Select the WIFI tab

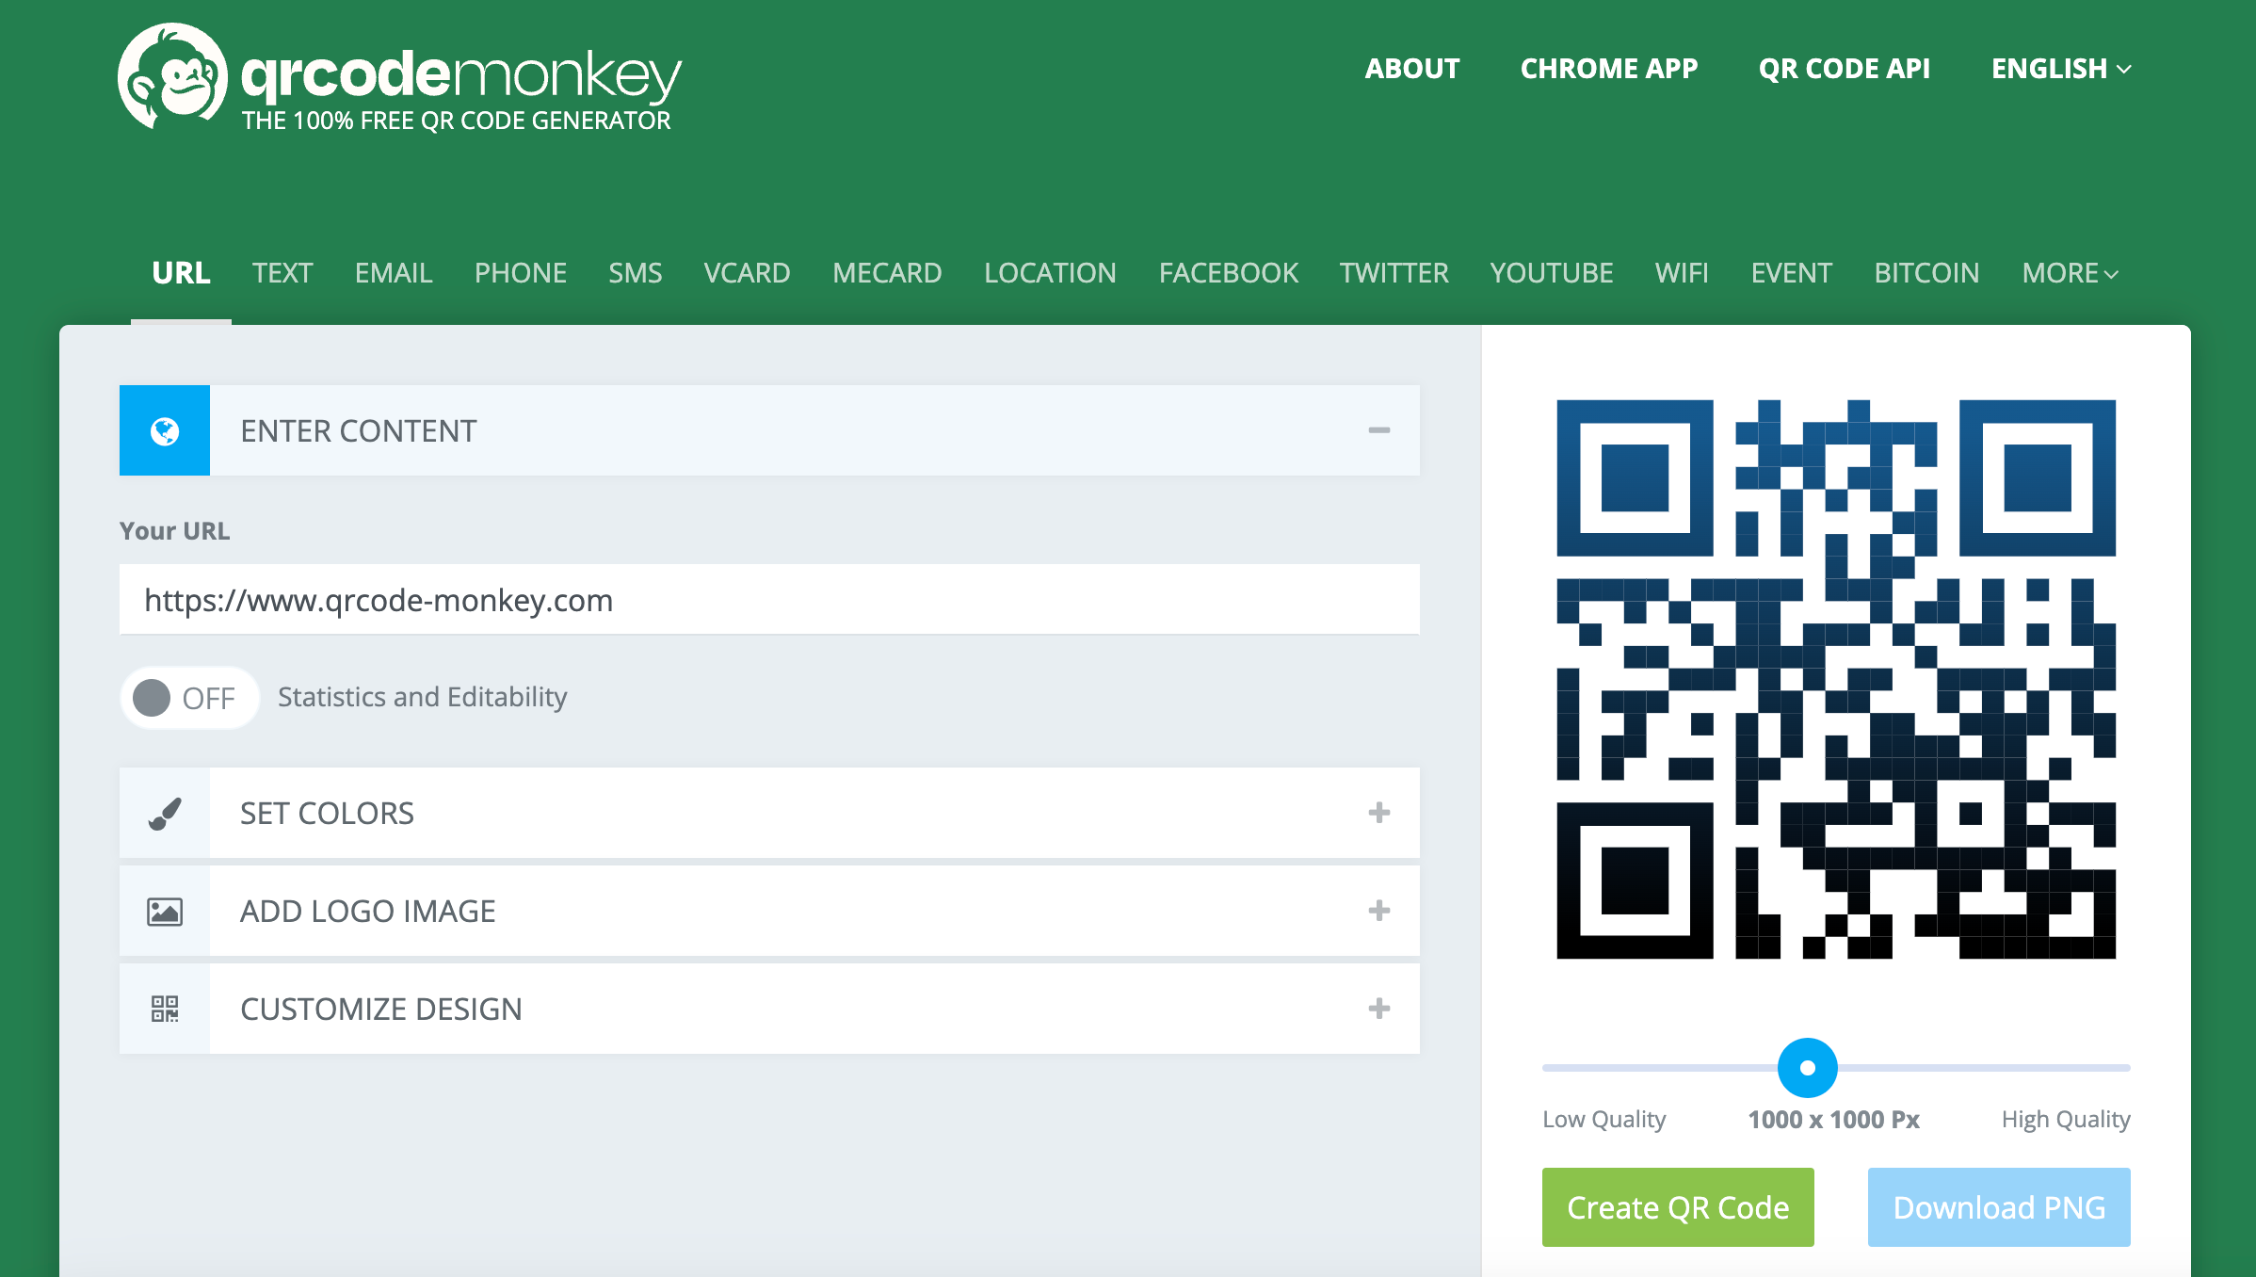1682,273
